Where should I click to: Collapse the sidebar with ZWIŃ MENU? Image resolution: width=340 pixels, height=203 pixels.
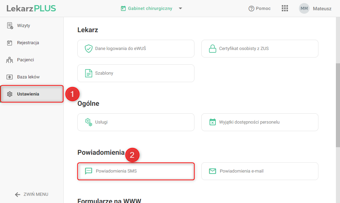click(x=32, y=194)
